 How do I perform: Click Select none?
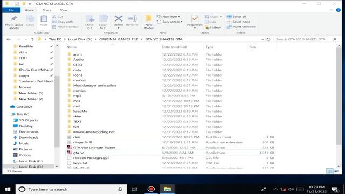(x=238, y=22)
